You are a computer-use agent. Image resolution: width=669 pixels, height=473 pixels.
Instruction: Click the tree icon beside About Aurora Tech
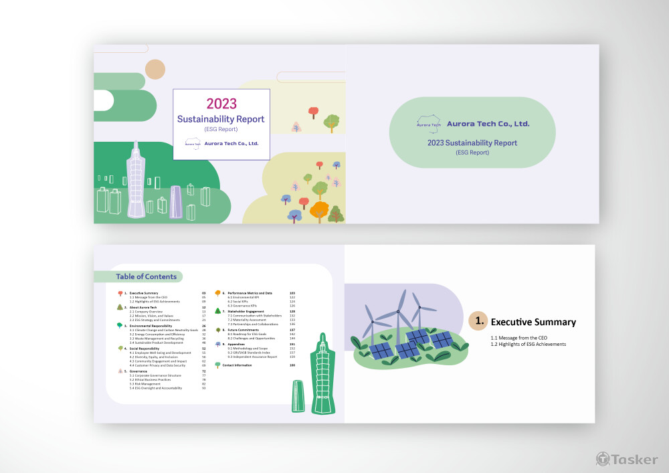coord(120,307)
